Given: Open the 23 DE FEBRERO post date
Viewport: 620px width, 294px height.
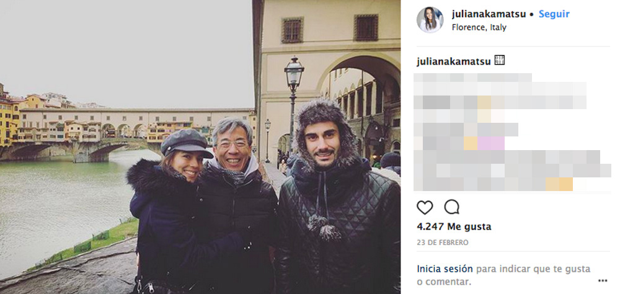Looking at the screenshot, I should pos(443,243).
